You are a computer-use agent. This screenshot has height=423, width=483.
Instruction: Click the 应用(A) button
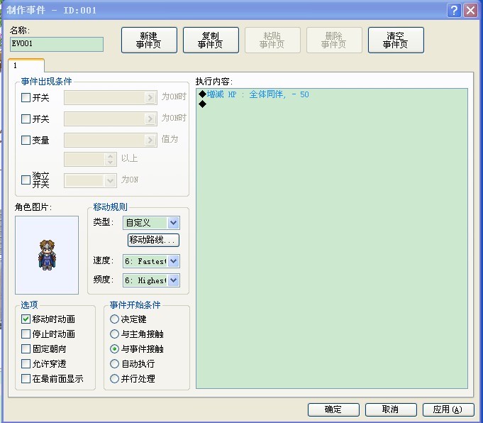448,410
